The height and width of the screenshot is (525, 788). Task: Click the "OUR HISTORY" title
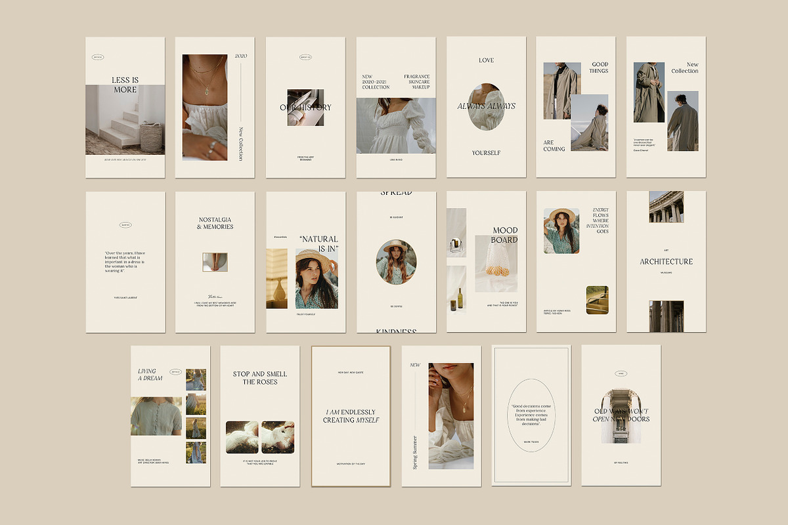pos(305,107)
